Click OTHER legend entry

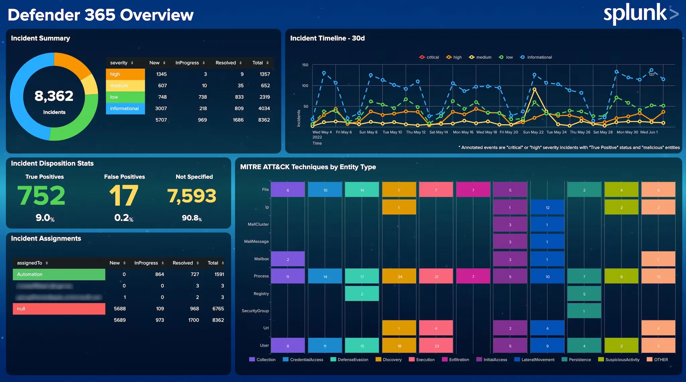point(657,360)
